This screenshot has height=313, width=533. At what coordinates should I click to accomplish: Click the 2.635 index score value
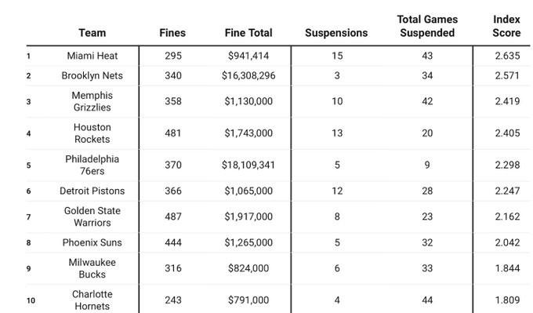(507, 56)
